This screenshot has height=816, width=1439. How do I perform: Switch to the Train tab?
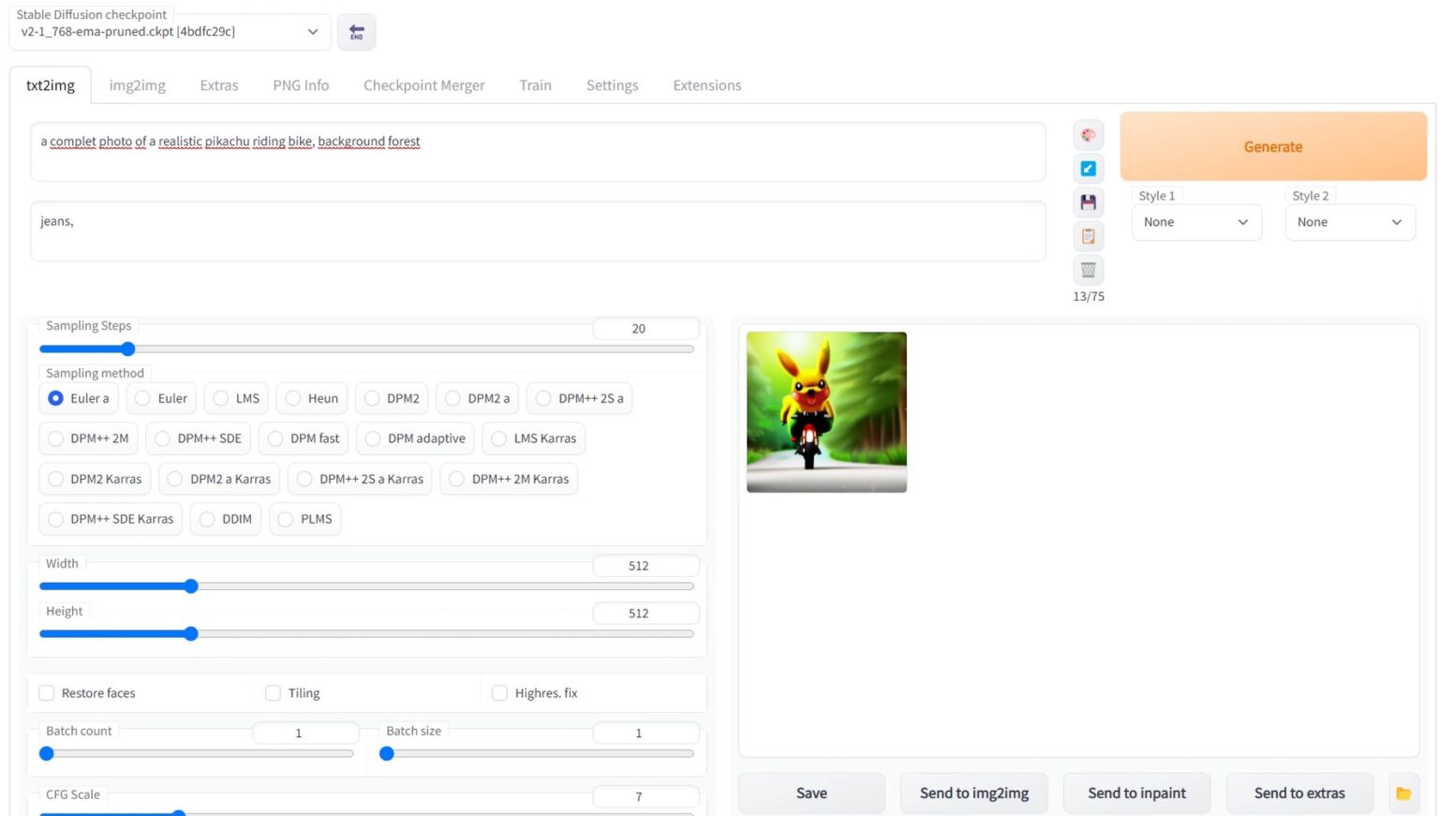[x=536, y=85]
